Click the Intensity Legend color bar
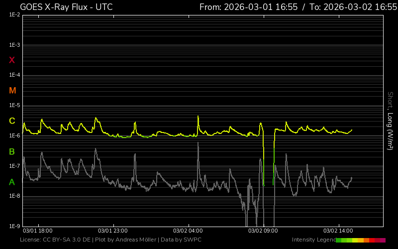 (360, 240)
